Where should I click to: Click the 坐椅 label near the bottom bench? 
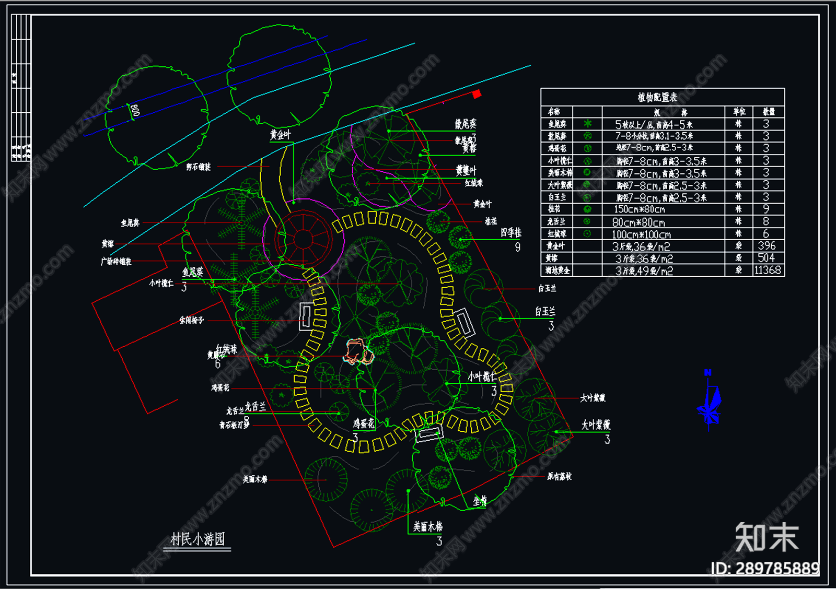coord(480,501)
